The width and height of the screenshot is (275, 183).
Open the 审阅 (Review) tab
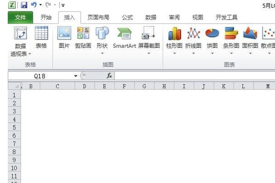pyautogui.click(x=174, y=17)
